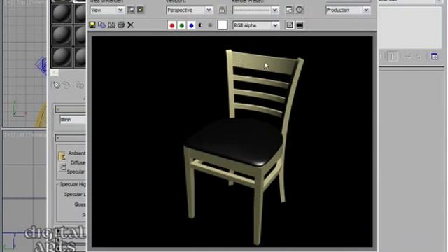Open the Blinn shader type dropdown
This screenshot has width=448, height=252.
pos(73,120)
